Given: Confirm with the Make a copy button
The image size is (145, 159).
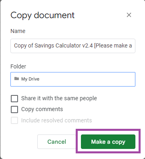Looking at the screenshot, I should [108, 142].
